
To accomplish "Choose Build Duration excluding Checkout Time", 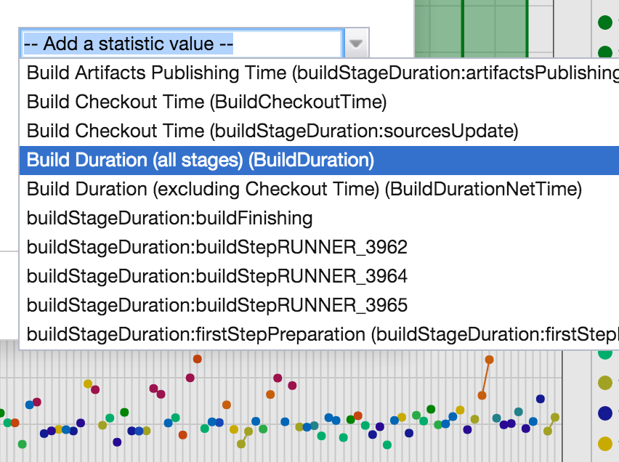I will click(304, 189).
